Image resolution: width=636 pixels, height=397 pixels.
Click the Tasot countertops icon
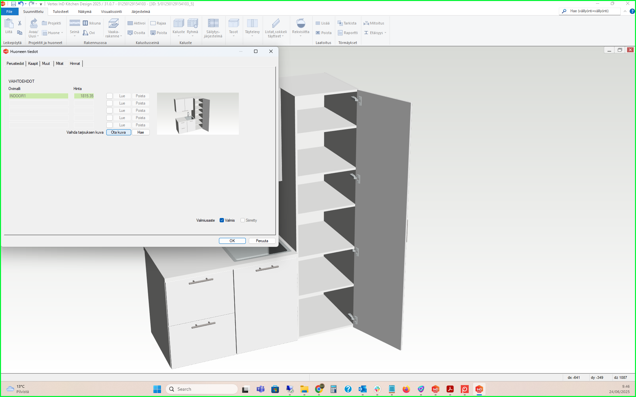click(x=233, y=24)
